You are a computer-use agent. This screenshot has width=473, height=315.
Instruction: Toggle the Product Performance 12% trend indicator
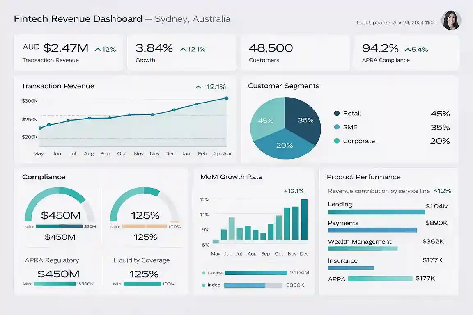click(x=442, y=191)
